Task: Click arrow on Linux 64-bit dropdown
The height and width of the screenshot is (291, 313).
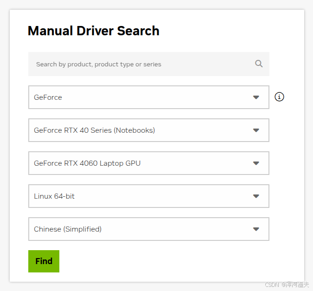Action: tap(256, 196)
